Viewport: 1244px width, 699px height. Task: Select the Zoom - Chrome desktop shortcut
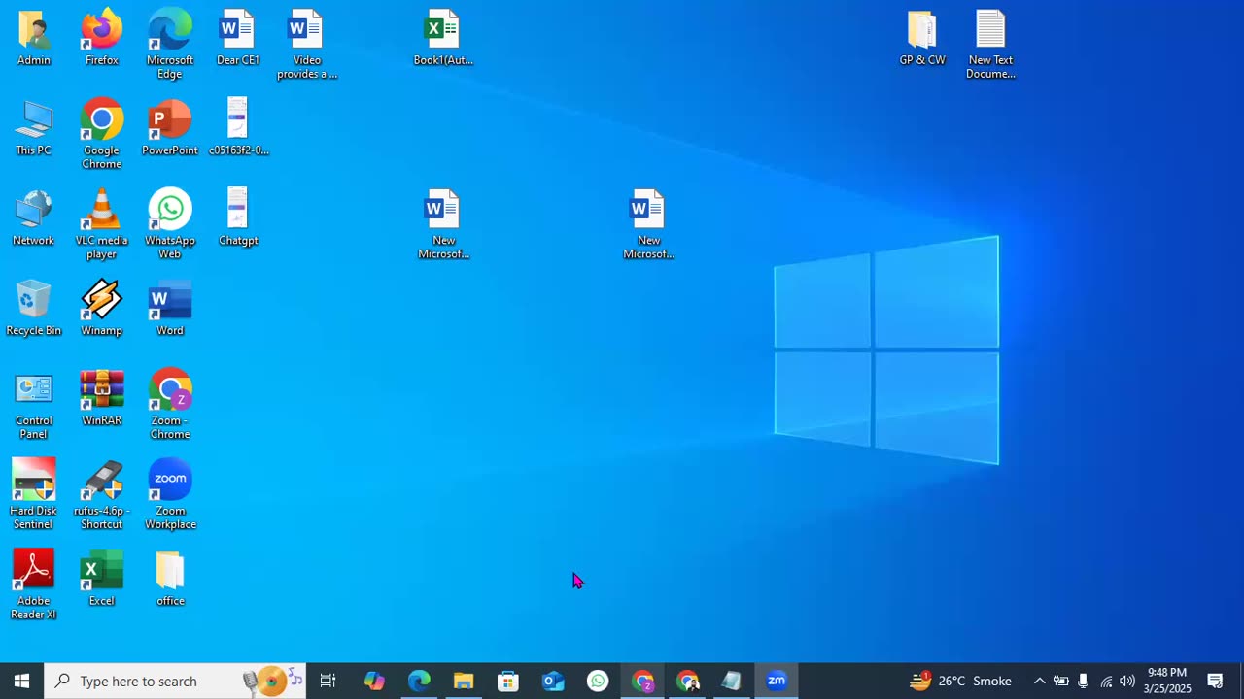pos(170,405)
